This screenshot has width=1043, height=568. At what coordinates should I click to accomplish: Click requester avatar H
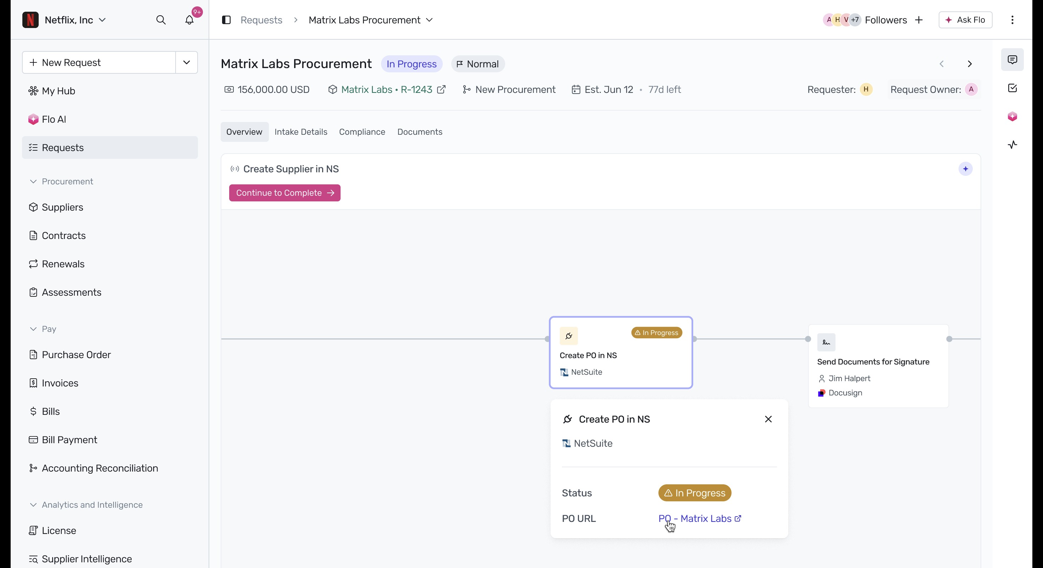(x=866, y=89)
